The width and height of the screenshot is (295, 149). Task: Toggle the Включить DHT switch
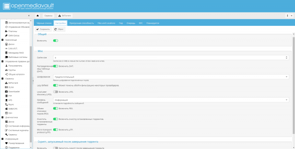click(x=56, y=66)
